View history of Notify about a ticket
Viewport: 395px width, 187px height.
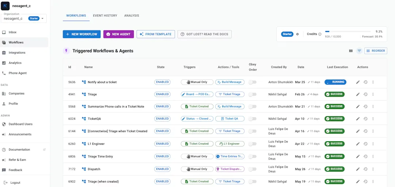[365, 82]
